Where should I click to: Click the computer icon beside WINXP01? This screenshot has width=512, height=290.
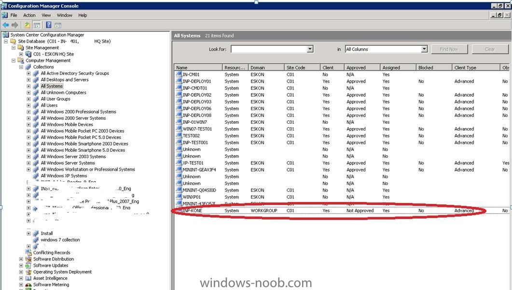179,197
